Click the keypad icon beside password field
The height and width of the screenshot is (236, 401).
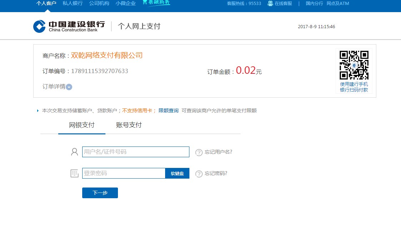74,173
